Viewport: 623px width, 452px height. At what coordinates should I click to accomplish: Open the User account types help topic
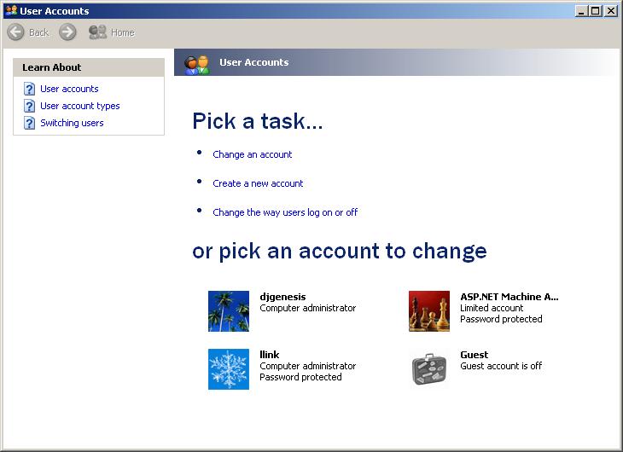click(x=80, y=106)
